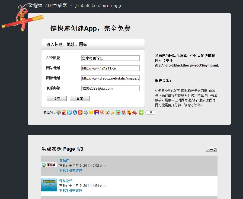Click the 网站地址 label

53,68
